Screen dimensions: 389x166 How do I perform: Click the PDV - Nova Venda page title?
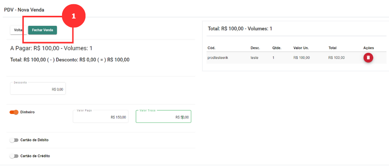pos(24,10)
